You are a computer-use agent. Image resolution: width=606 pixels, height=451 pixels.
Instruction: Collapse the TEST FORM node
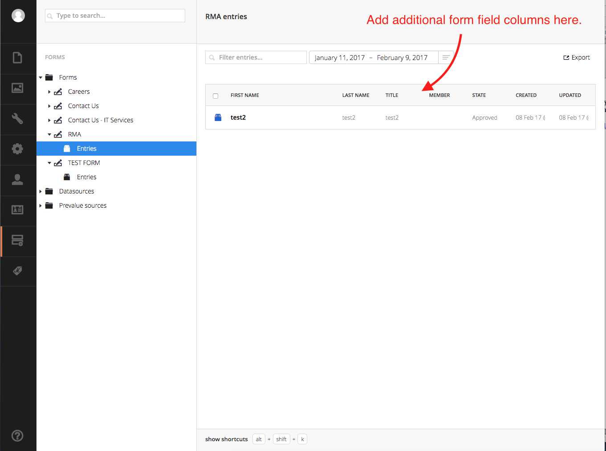[49, 163]
